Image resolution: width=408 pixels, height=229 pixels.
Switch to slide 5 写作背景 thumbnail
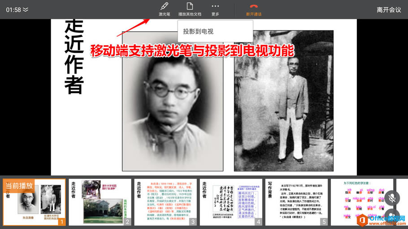[x=296, y=202]
